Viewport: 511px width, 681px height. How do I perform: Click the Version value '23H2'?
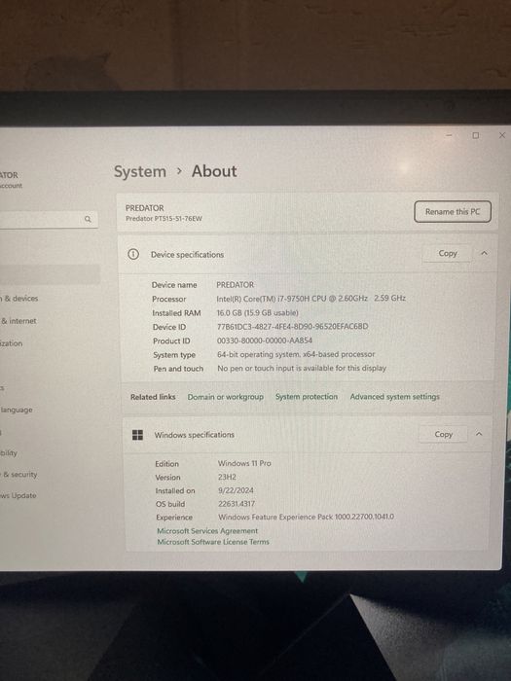227,477
